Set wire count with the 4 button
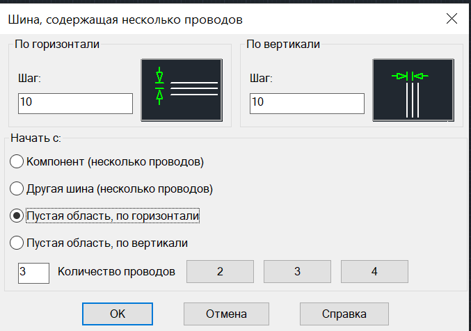 pyautogui.click(x=374, y=271)
